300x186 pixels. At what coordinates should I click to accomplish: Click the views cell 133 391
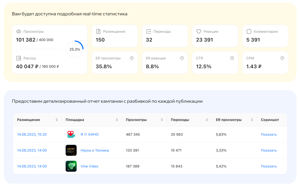[132, 150]
